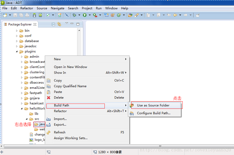Click Build Path in the context menu
Screen dimensions: 234x155
[87, 105]
